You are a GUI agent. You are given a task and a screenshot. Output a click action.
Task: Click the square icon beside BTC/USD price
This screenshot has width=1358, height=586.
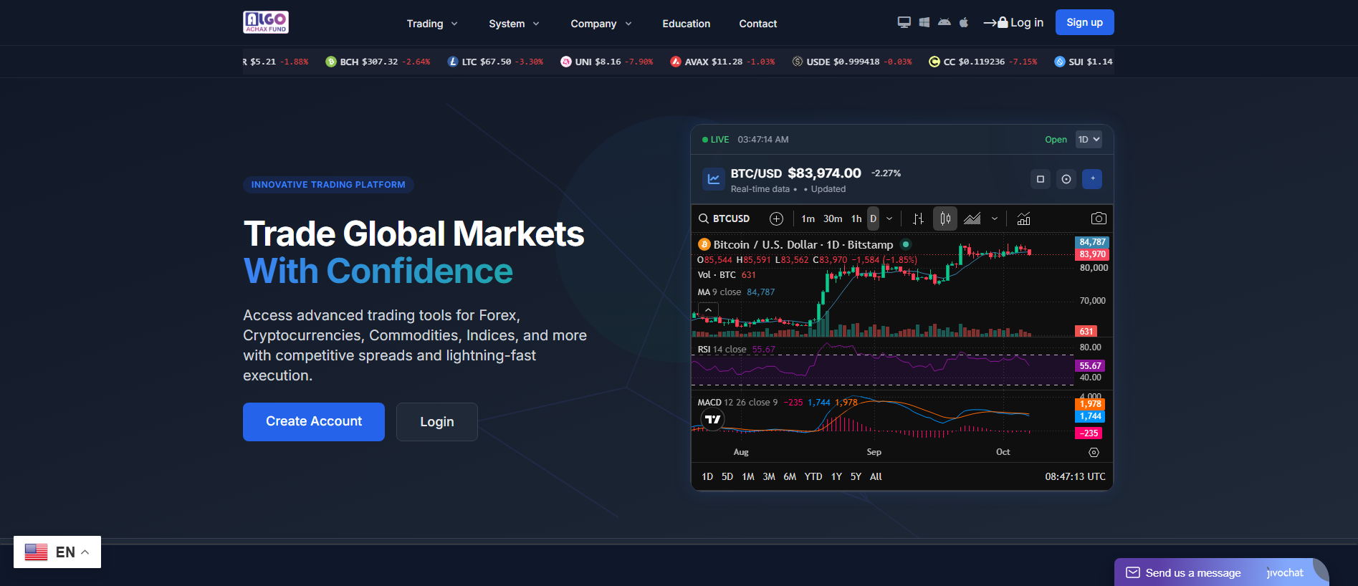(1041, 179)
